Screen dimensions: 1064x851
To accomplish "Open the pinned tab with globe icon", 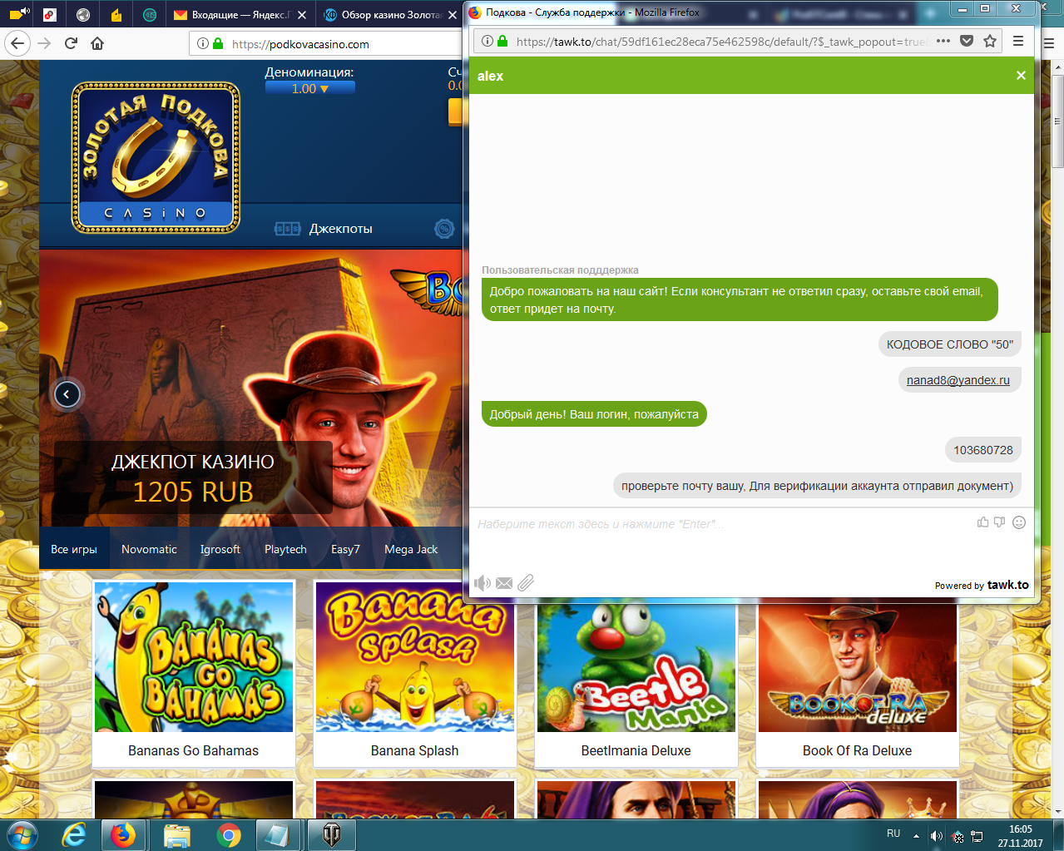I will point(82,14).
